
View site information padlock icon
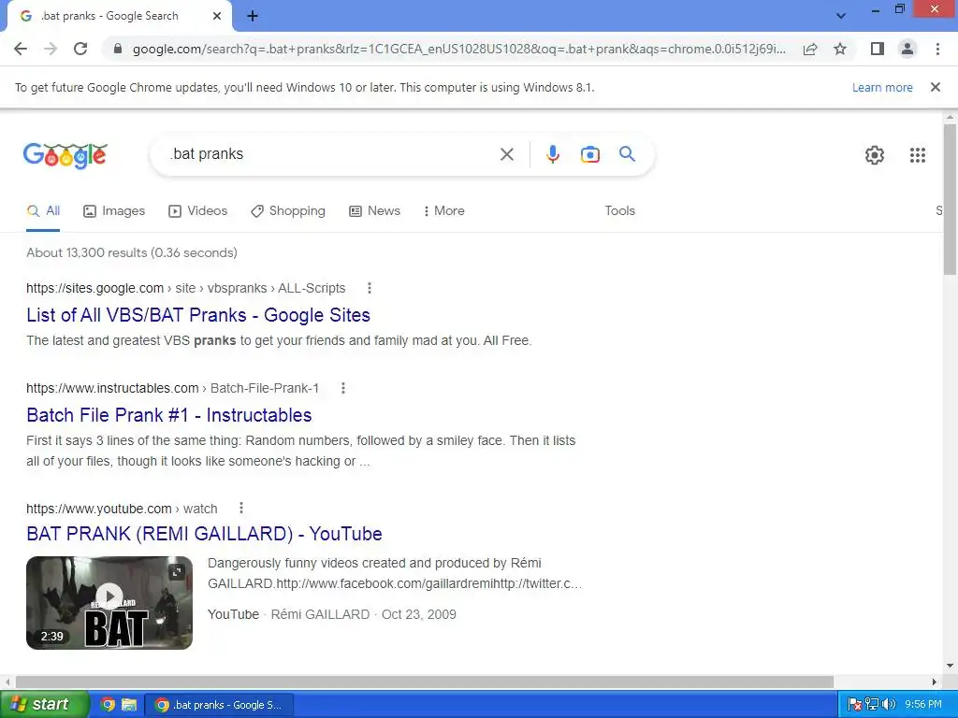118,49
